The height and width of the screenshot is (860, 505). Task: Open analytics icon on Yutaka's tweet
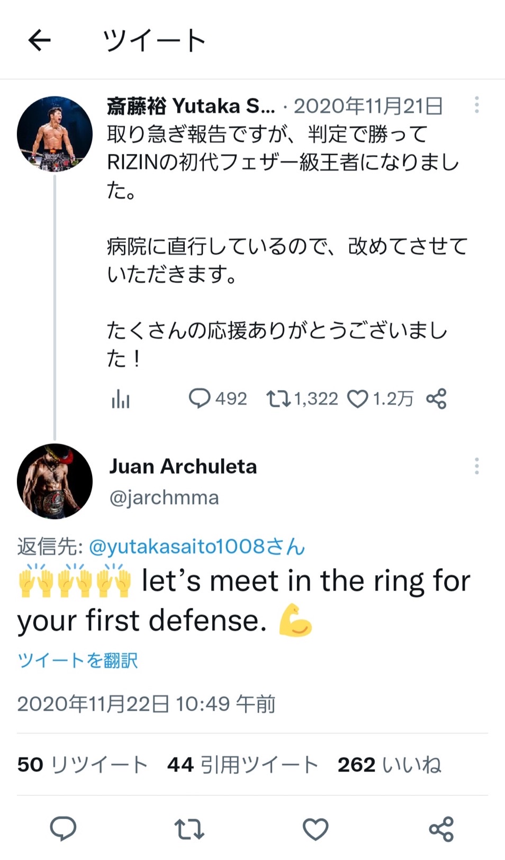121,399
